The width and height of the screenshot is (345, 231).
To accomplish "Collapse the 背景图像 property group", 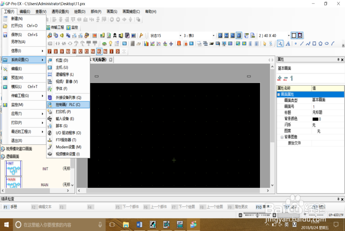I will 282,137.
